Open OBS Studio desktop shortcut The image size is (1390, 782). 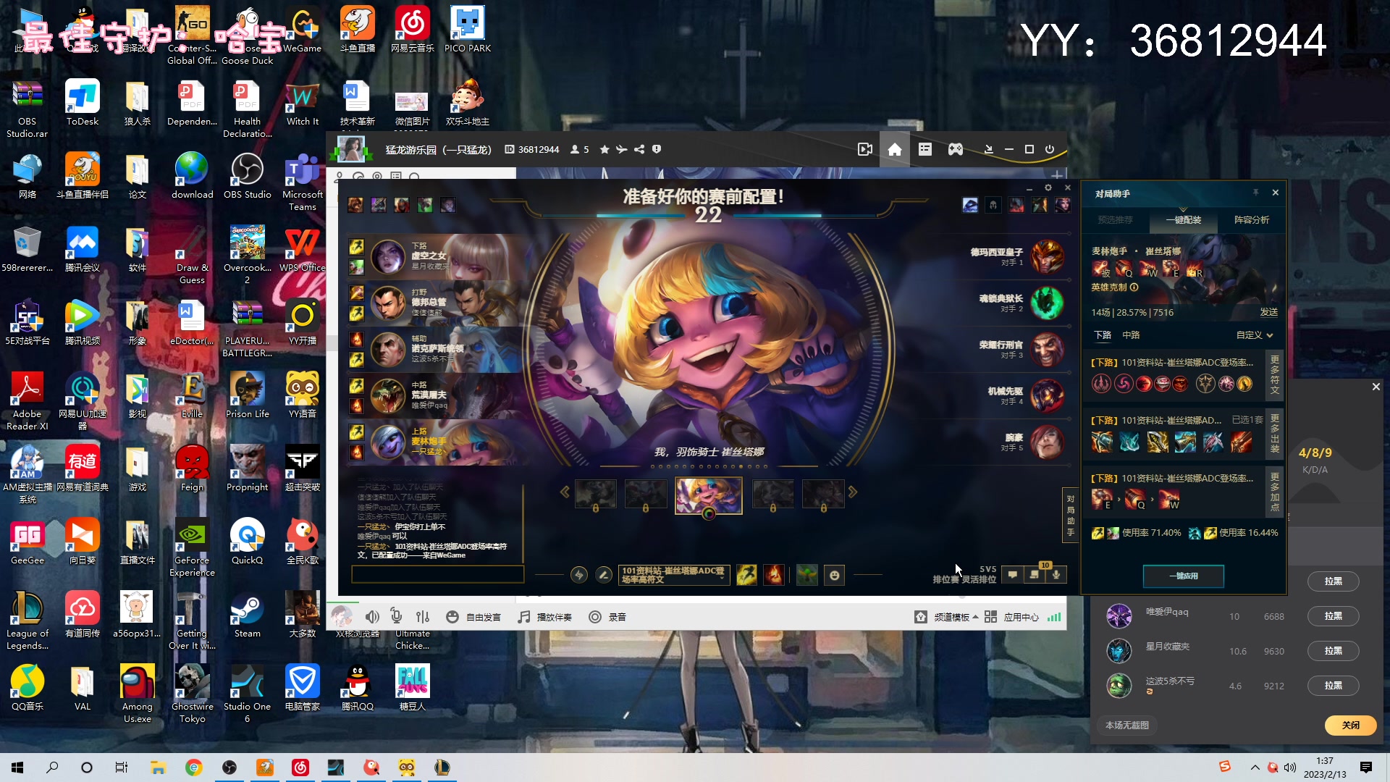(x=248, y=177)
